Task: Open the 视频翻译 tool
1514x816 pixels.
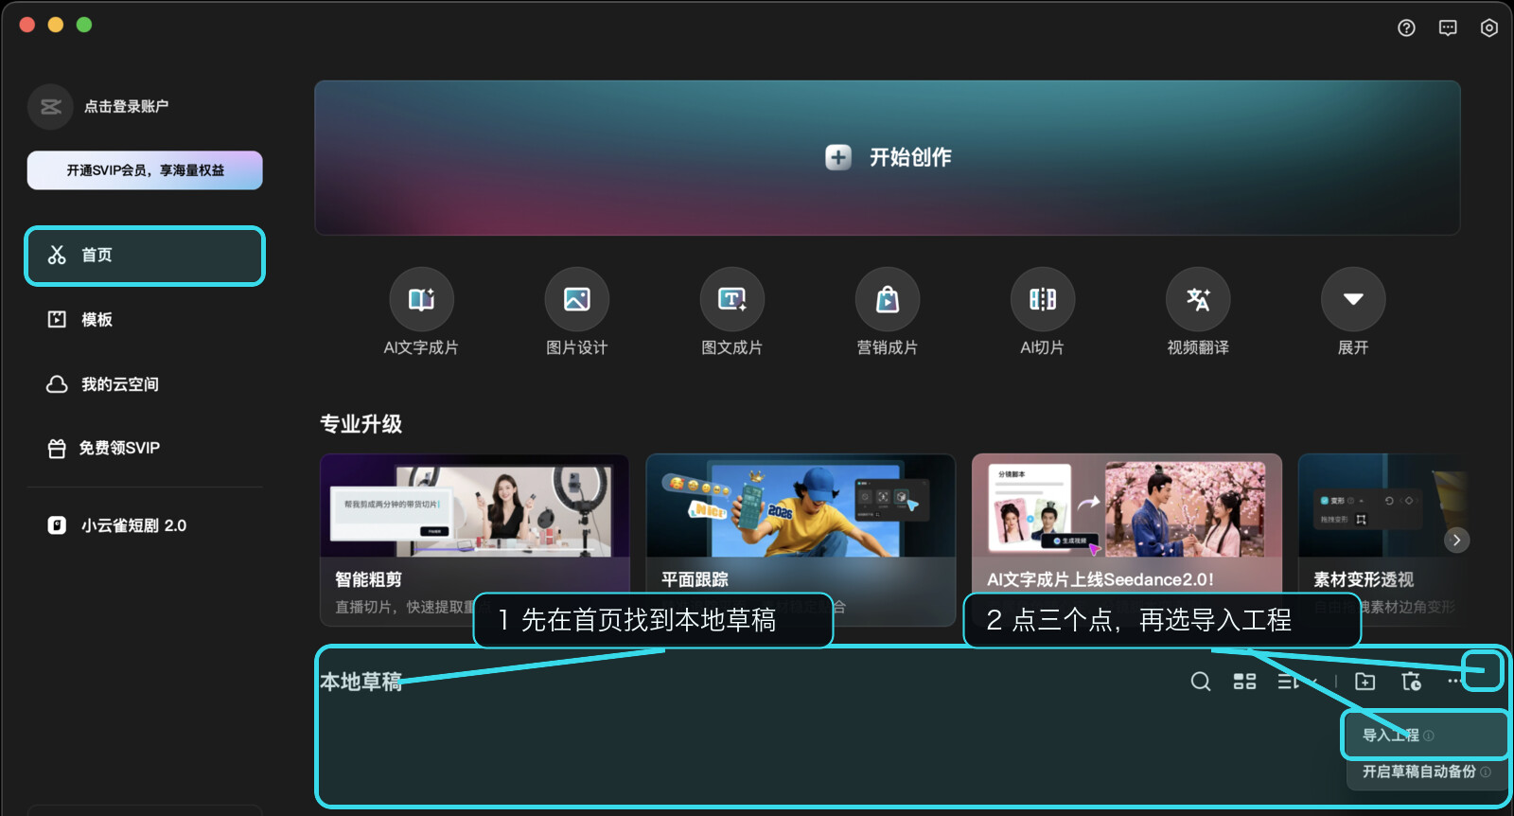Action: [x=1198, y=311]
